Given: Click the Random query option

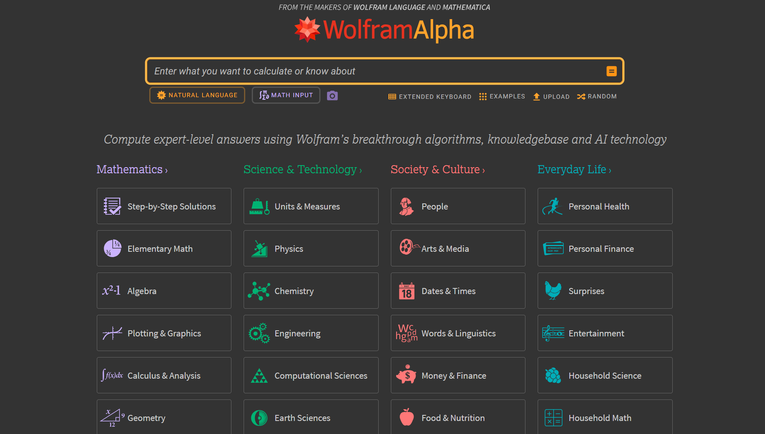Looking at the screenshot, I should 597,96.
